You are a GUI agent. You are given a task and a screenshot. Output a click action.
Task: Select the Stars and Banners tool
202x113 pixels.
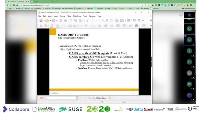pyautogui.click(x=130, y=26)
